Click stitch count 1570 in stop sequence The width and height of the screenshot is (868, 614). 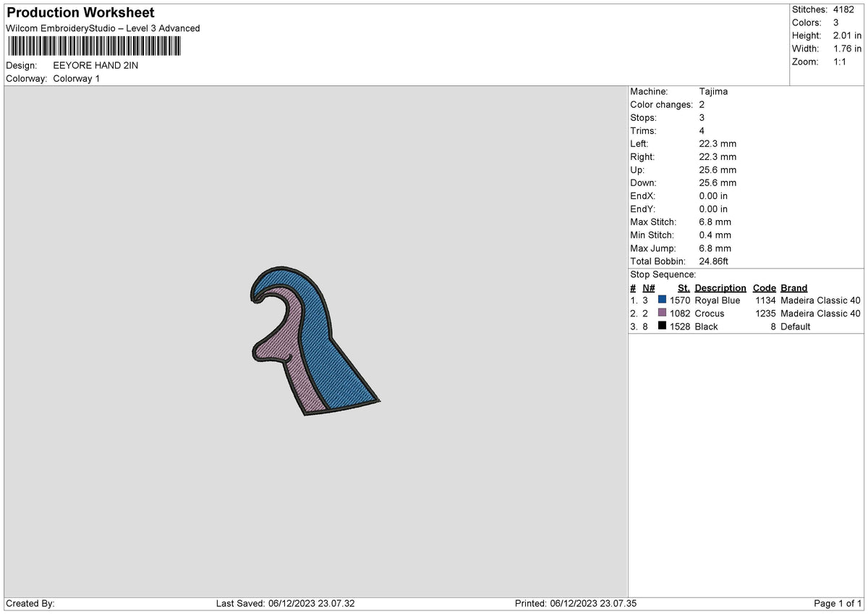point(680,300)
